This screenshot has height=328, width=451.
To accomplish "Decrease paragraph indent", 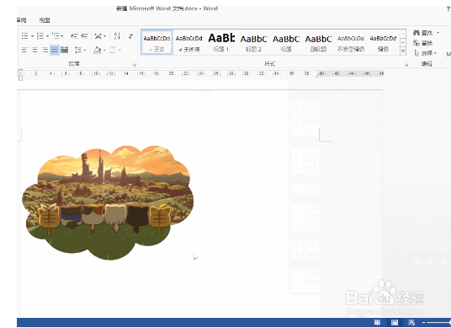I will pyautogui.click(x=74, y=36).
